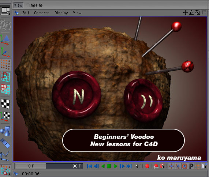Switch to the Timeline tab
209x177 pixels.
pos(35,5)
